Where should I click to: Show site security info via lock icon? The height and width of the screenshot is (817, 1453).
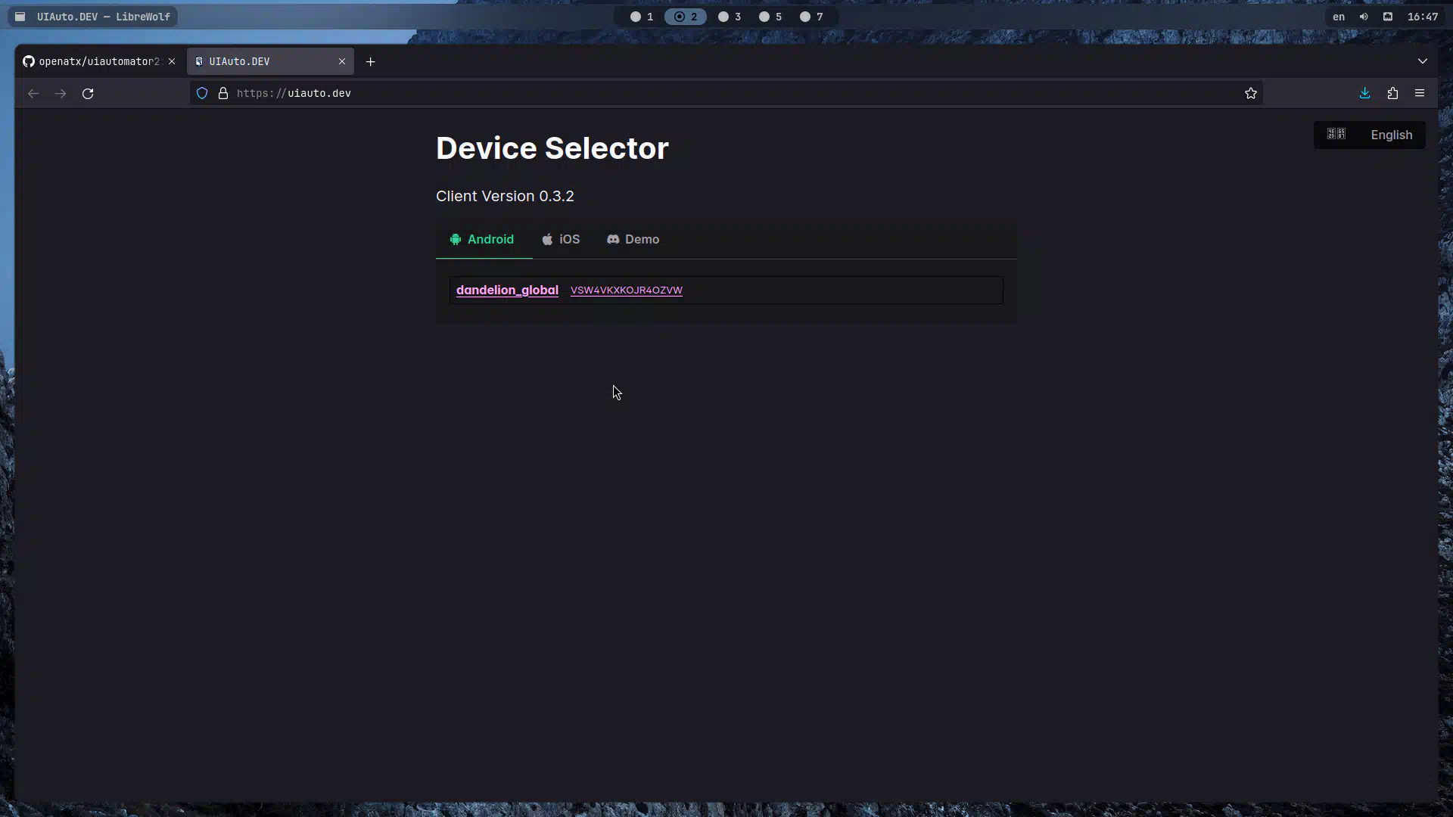223,93
